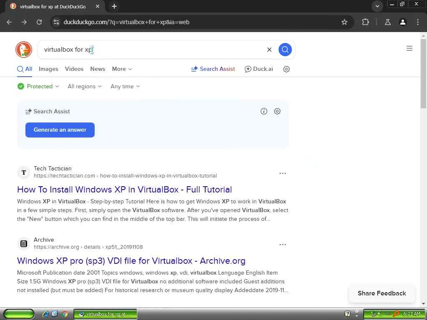Click Generate an answer button
427x320 pixels.
click(60, 130)
